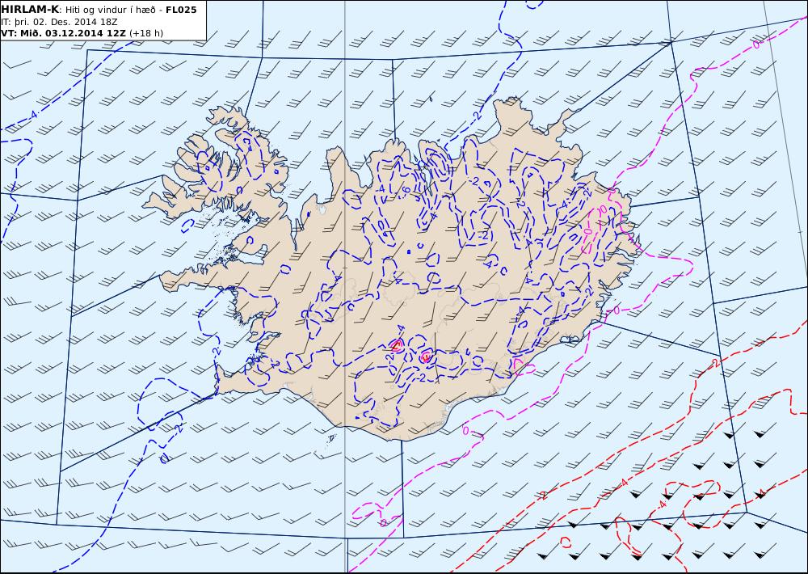Click the FL025 flight level label
This screenshot has width=808, height=574.
pos(181,10)
